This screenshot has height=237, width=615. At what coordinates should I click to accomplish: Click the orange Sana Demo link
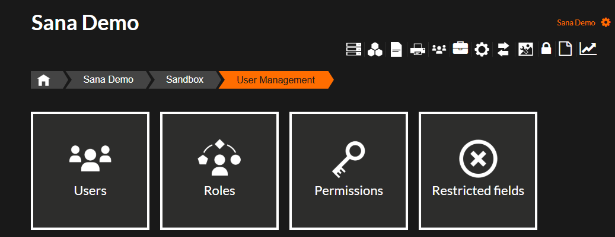pos(576,22)
